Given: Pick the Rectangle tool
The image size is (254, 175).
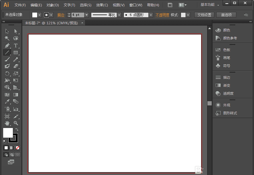Looking at the screenshot, I should [x=16, y=52].
